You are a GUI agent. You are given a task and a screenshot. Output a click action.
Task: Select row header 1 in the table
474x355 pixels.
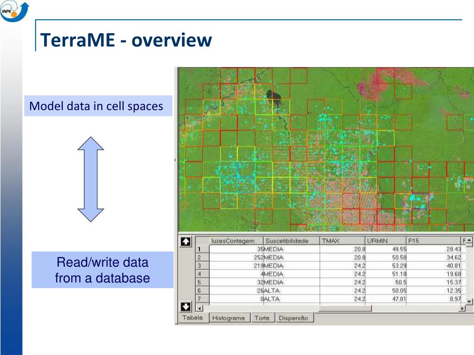203,249
